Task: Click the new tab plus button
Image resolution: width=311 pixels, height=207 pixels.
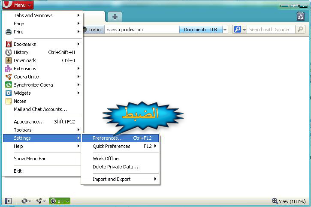Action: point(115,17)
